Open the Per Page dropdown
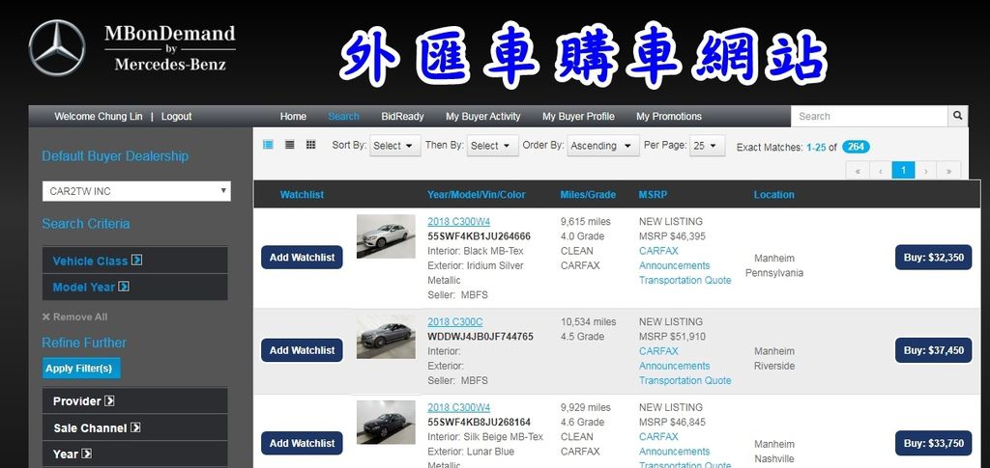Image resolution: width=990 pixels, height=468 pixels. coord(707,146)
